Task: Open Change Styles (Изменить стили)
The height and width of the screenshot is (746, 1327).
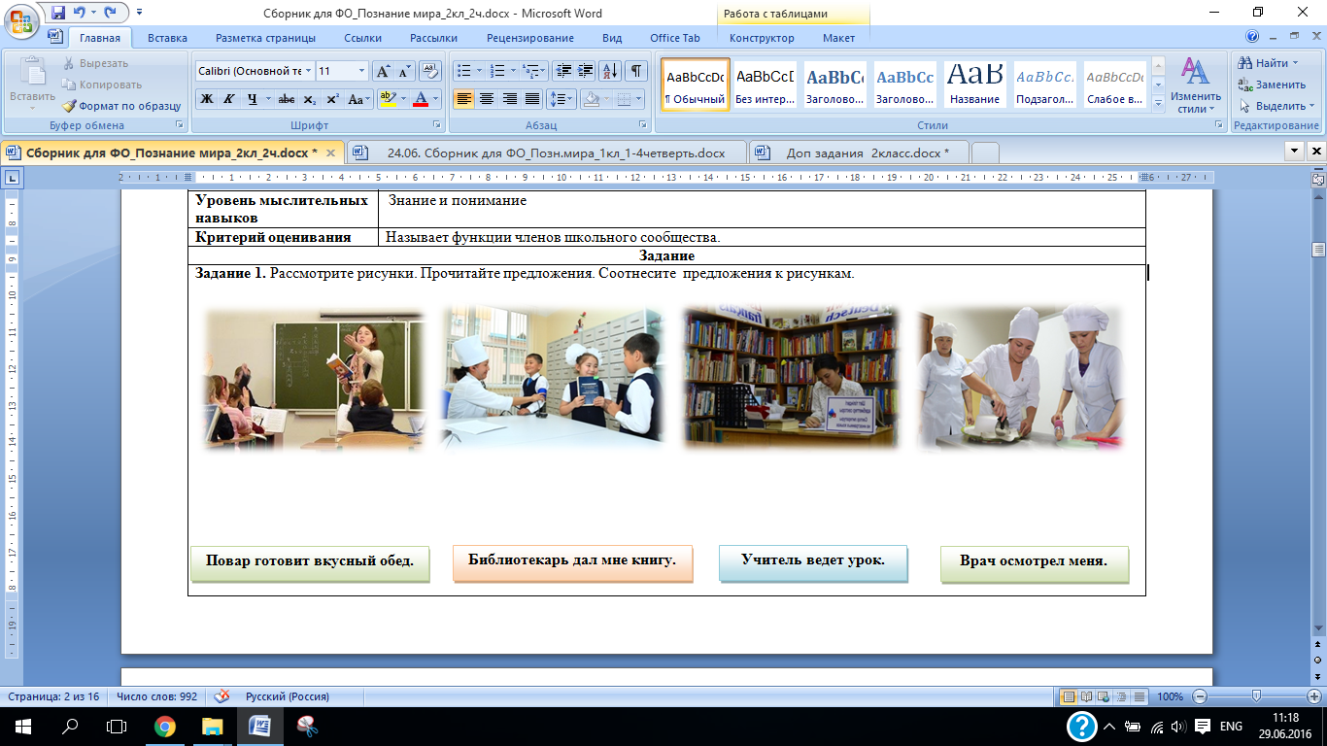Action: [x=1195, y=85]
